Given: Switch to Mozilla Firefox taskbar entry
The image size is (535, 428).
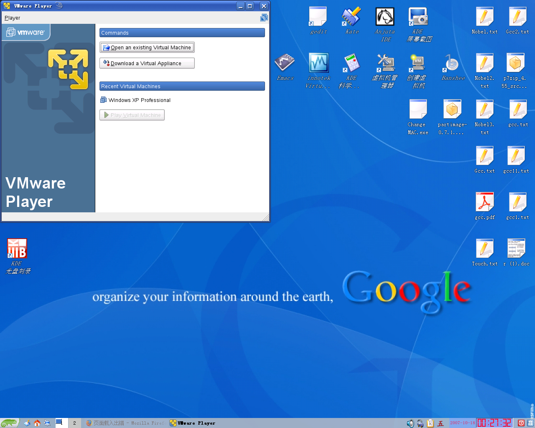Looking at the screenshot, I should pyautogui.click(x=125, y=423).
